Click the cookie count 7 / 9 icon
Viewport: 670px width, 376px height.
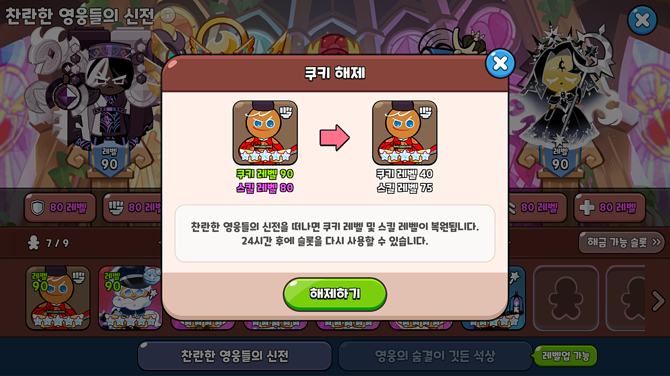click(33, 243)
